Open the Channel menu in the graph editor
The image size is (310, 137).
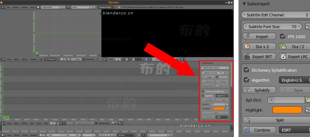[x=33, y=59]
